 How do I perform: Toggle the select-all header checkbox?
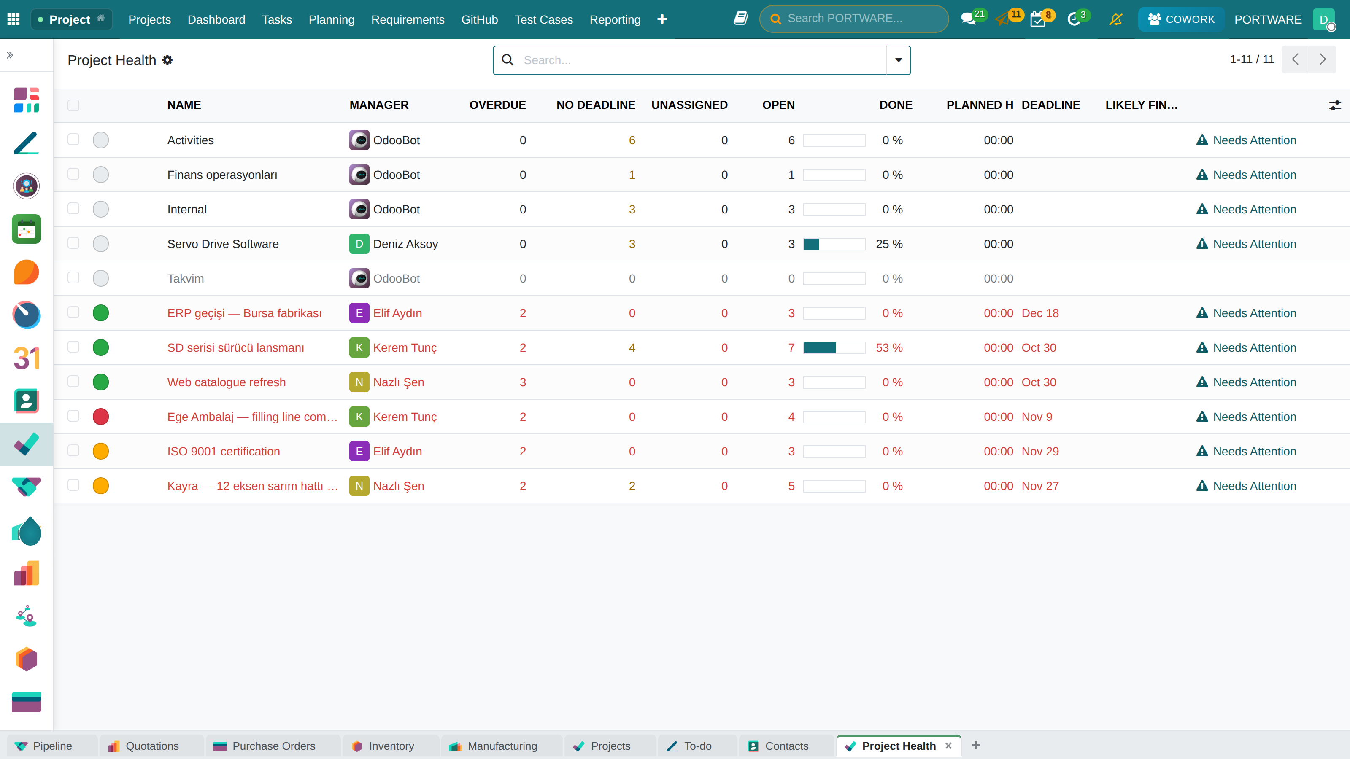click(x=73, y=105)
